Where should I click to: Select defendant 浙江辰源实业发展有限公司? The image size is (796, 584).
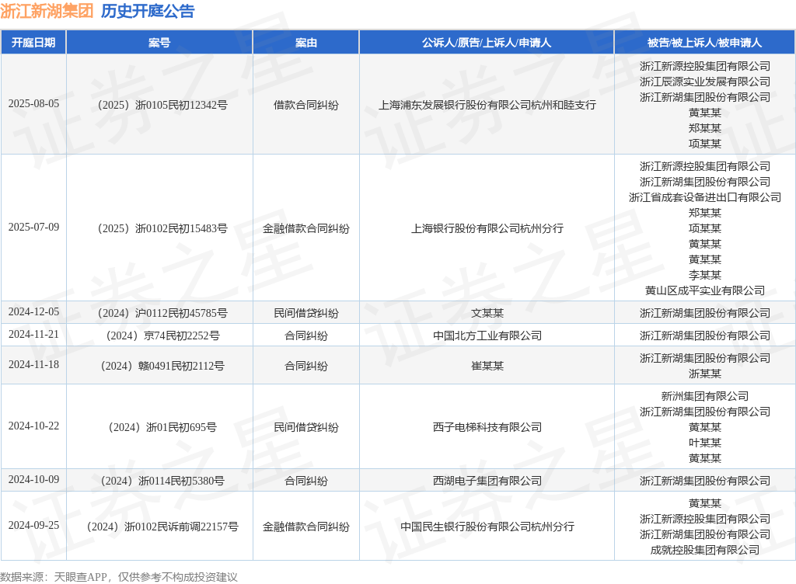(704, 82)
